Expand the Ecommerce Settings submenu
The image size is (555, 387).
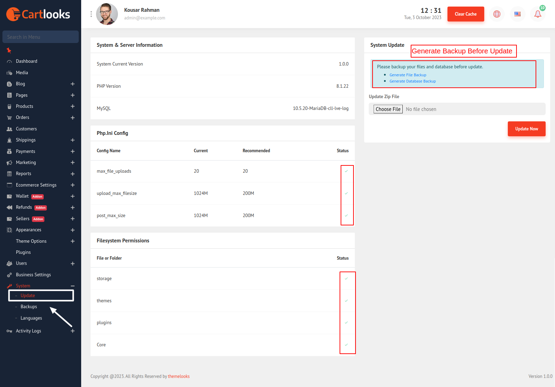tap(72, 185)
